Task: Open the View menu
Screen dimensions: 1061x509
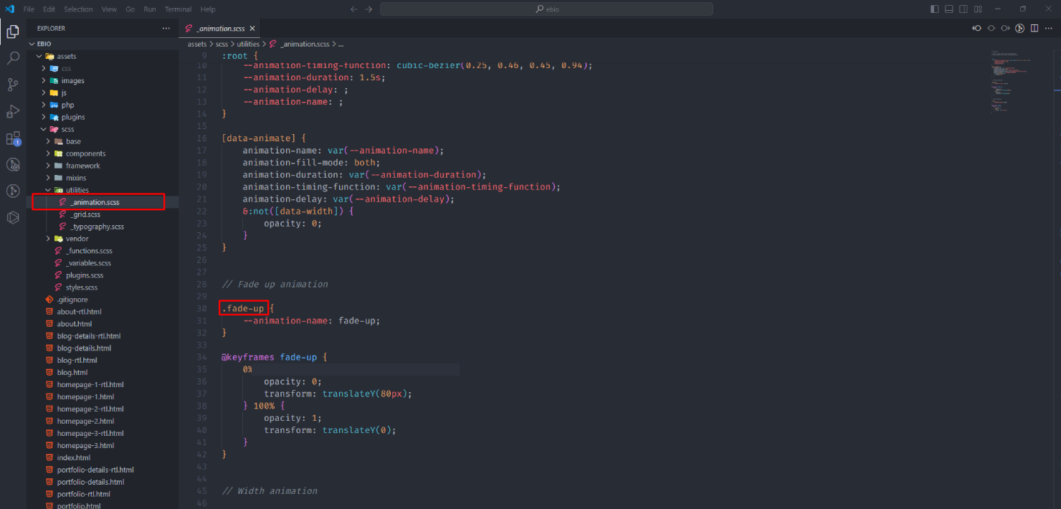Action: [109, 9]
